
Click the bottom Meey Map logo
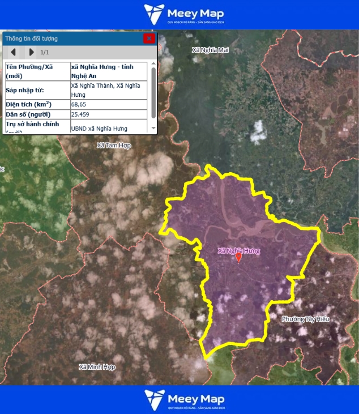[x=183, y=399]
